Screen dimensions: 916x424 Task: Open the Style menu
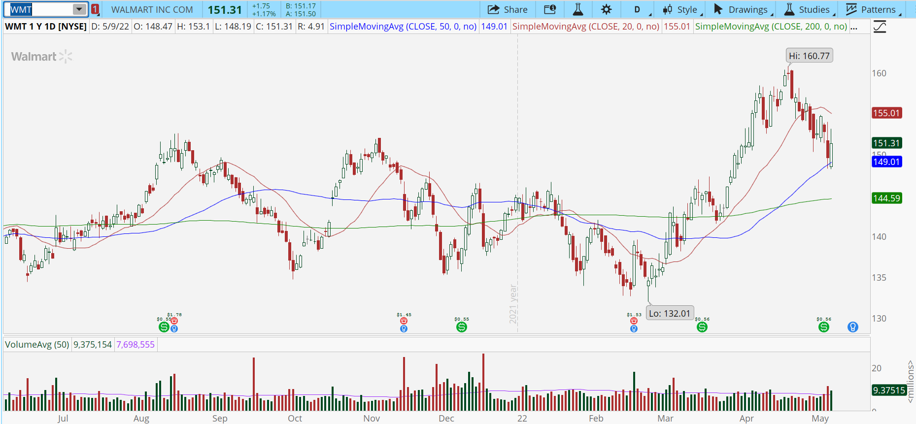[x=680, y=9]
